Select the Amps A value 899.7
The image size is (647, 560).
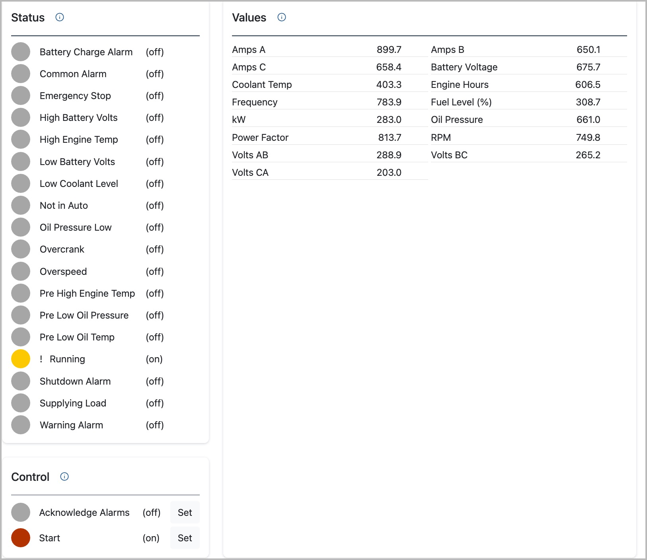click(389, 49)
